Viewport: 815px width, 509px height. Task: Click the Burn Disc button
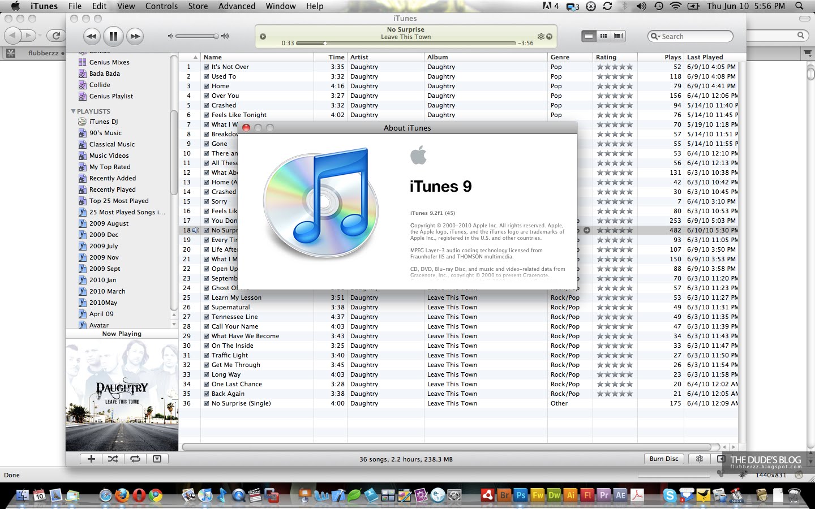(663, 459)
